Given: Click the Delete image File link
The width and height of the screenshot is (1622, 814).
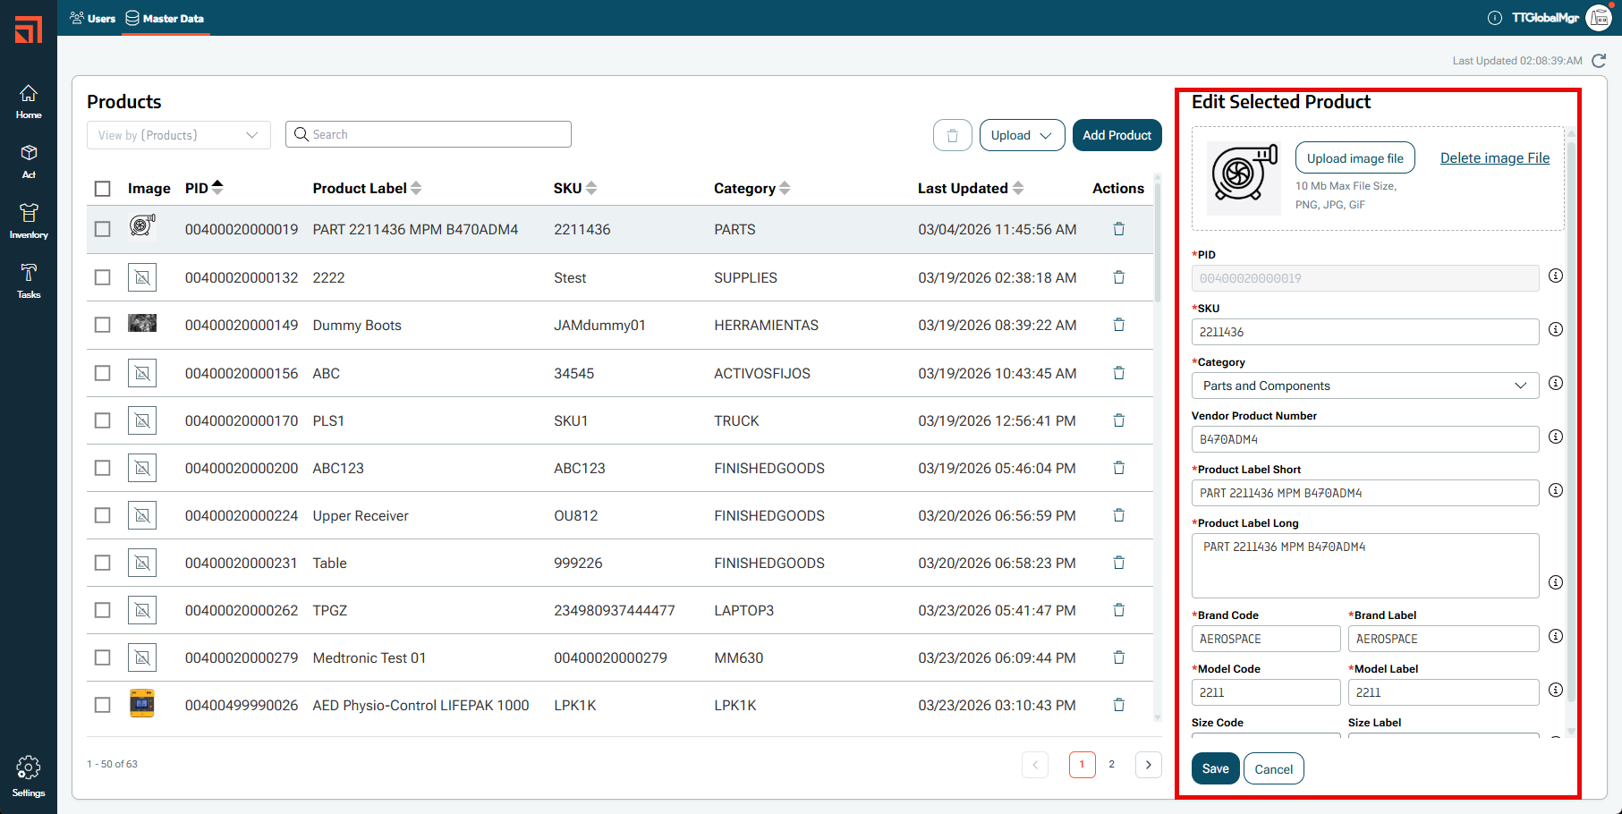Looking at the screenshot, I should coord(1494,157).
